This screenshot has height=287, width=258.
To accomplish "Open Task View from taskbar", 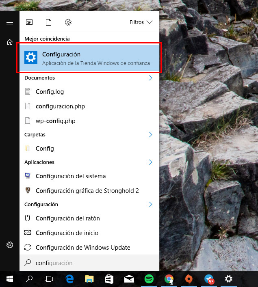I will tap(49, 279).
